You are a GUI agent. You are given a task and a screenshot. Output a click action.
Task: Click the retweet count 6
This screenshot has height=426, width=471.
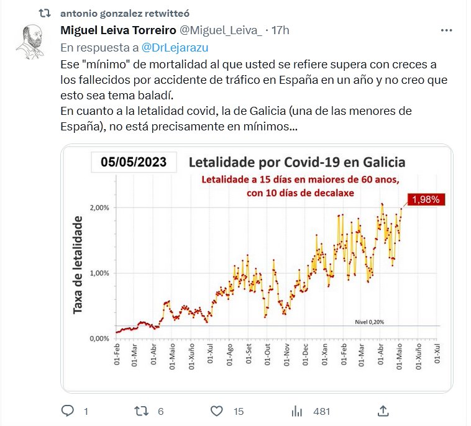pyautogui.click(x=160, y=411)
